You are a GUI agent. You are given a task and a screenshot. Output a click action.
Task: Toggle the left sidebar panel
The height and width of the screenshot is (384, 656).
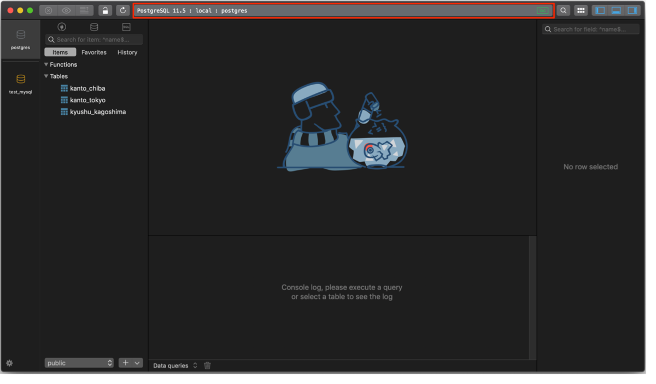[x=600, y=10]
